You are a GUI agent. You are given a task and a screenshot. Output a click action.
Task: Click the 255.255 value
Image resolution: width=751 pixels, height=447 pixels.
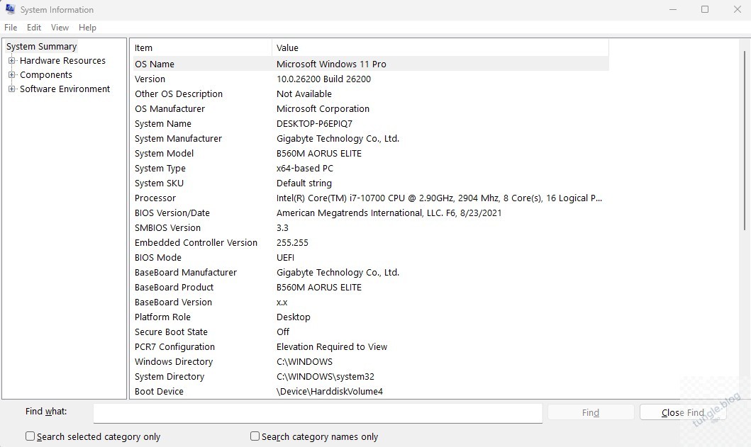pos(292,242)
